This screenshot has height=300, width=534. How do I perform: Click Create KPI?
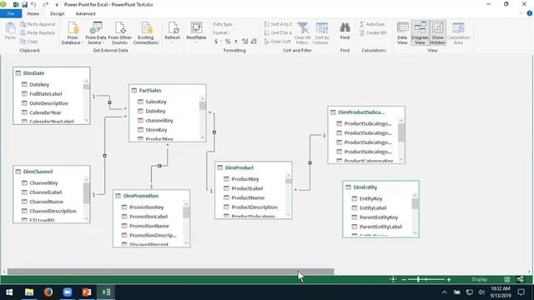[x=373, y=33]
